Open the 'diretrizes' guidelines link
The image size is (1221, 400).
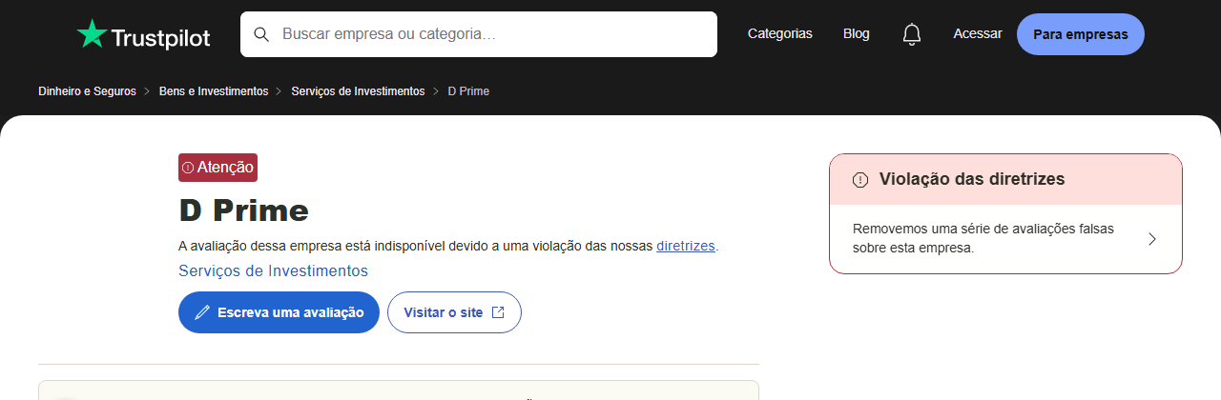(x=686, y=246)
